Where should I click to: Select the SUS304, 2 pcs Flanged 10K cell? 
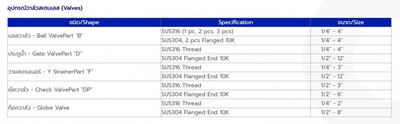pos(236,41)
